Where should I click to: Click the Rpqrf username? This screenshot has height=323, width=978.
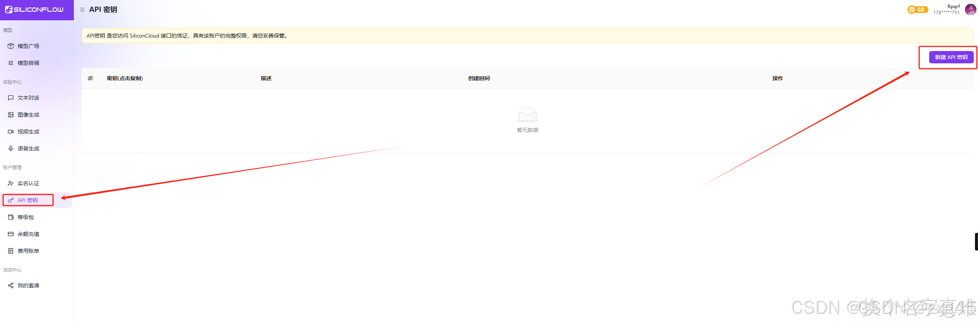(953, 7)
